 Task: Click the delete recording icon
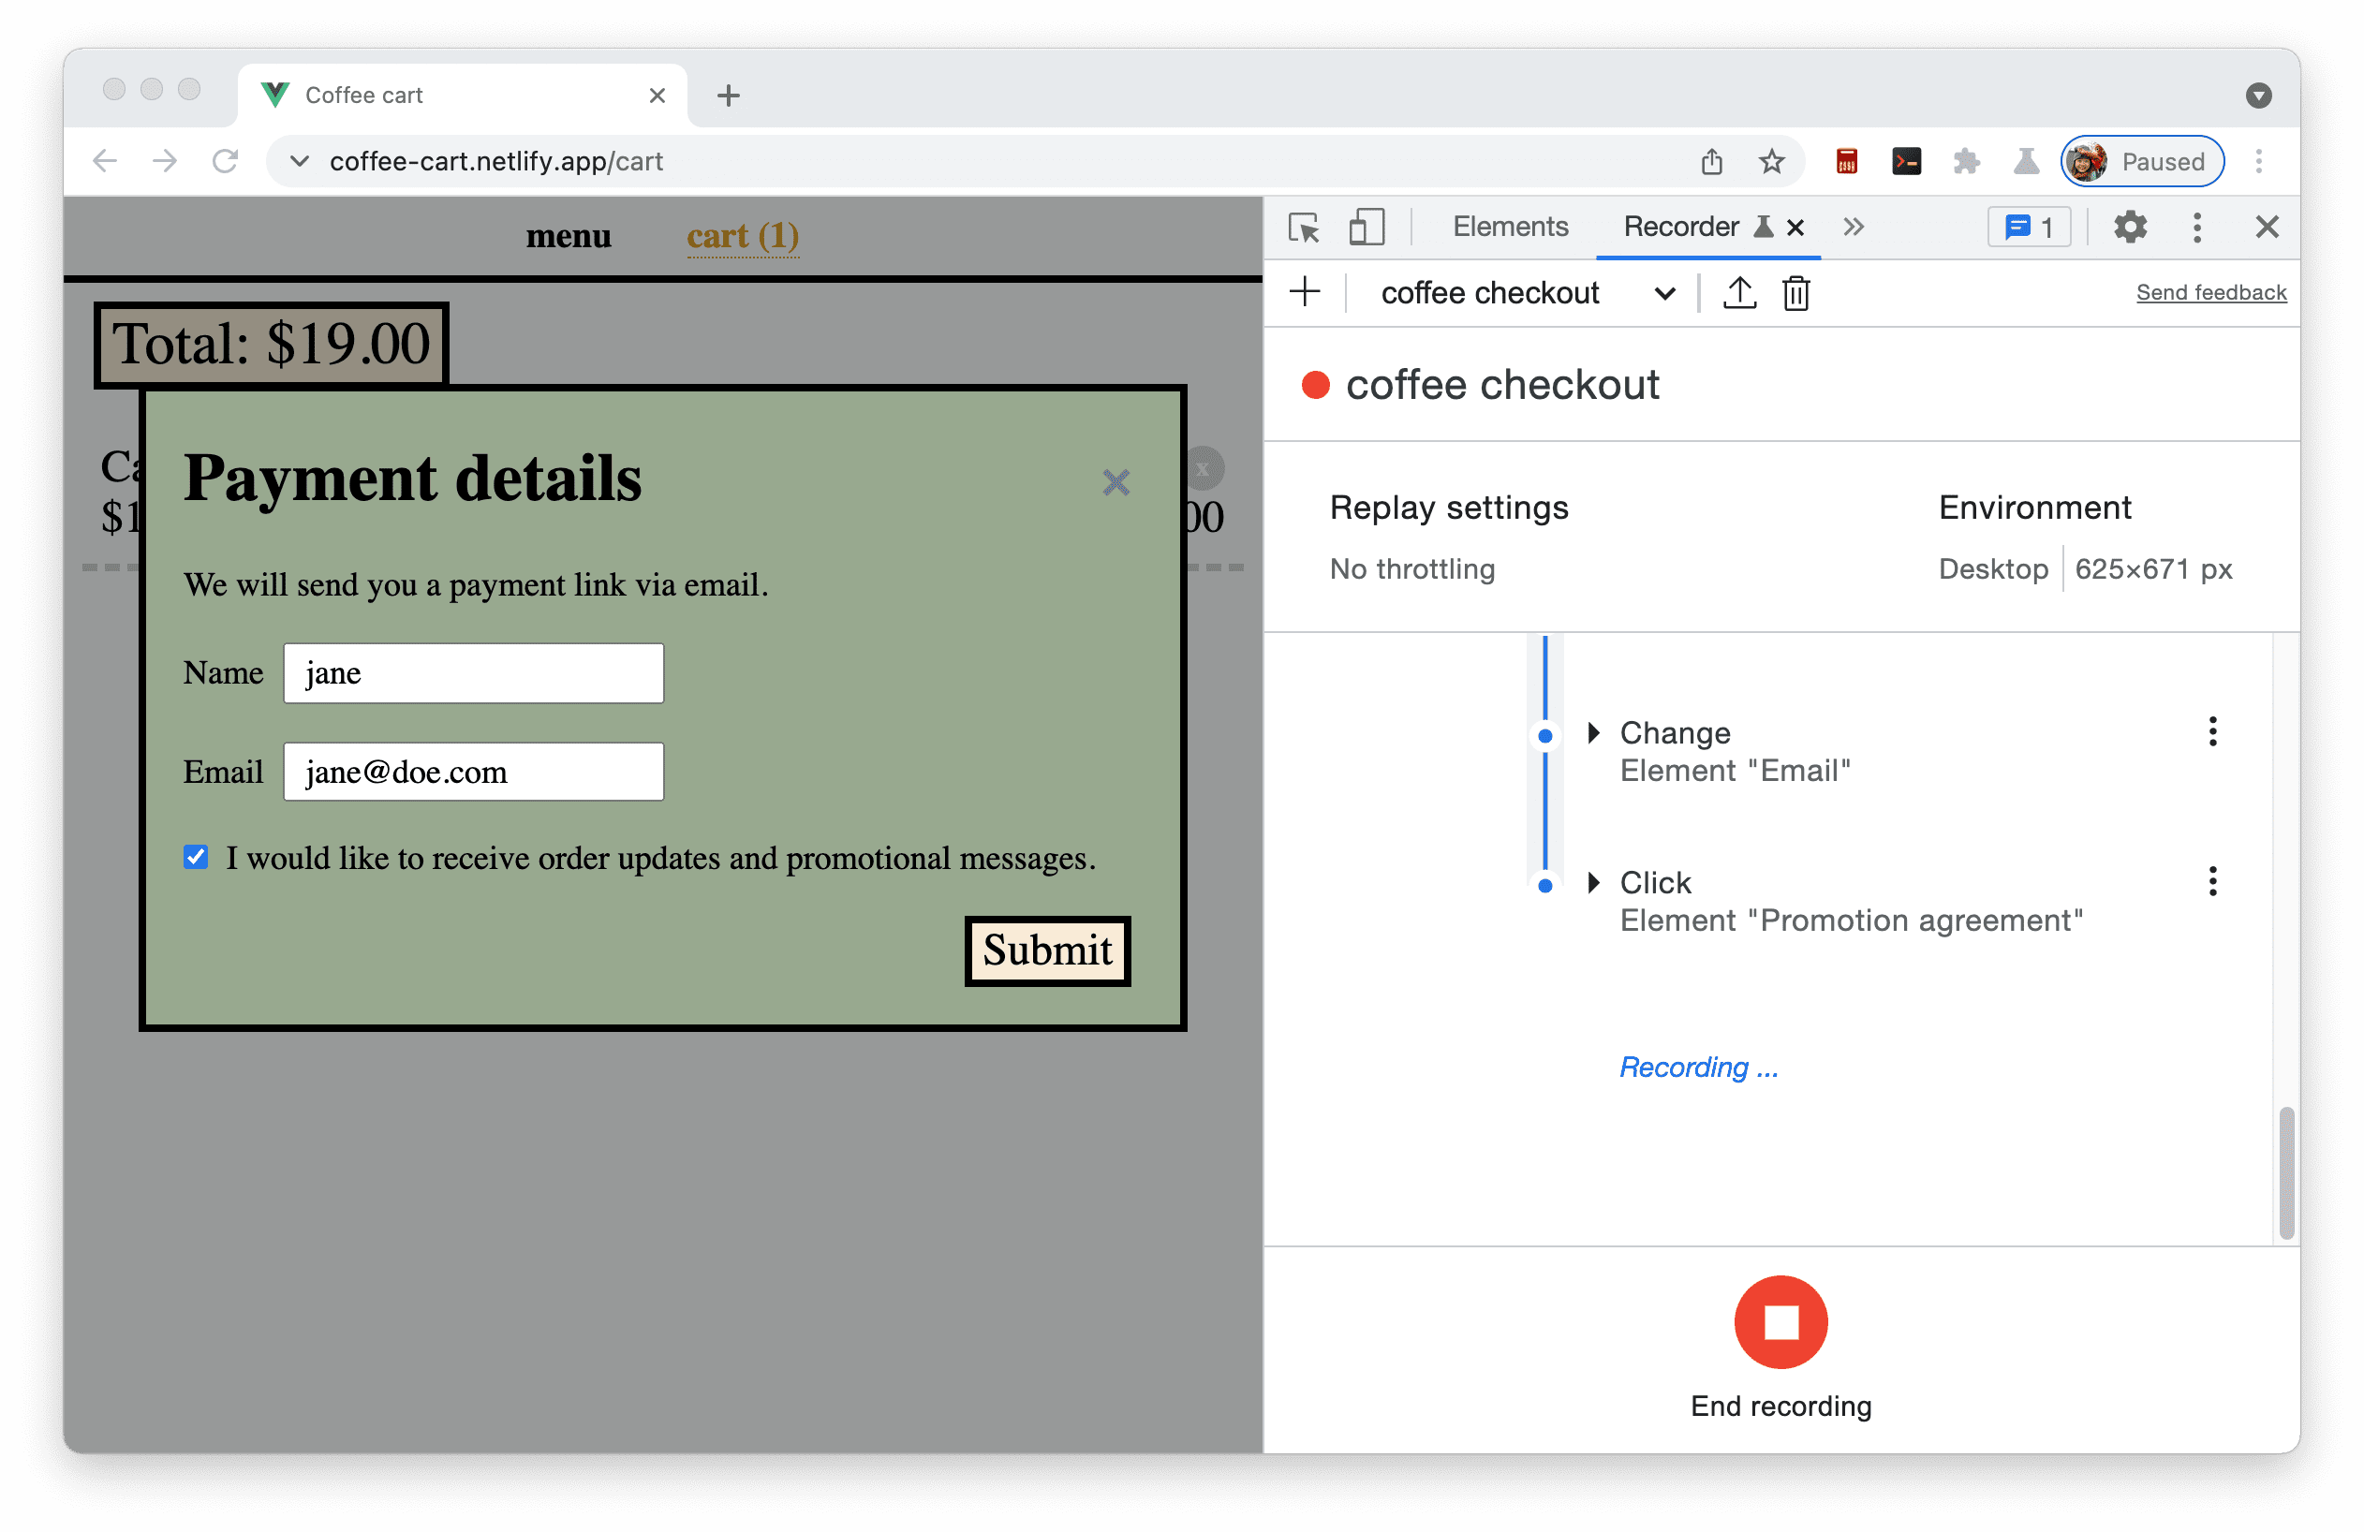coord(1797,293)
